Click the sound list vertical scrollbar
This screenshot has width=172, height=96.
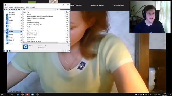[69, 25]
